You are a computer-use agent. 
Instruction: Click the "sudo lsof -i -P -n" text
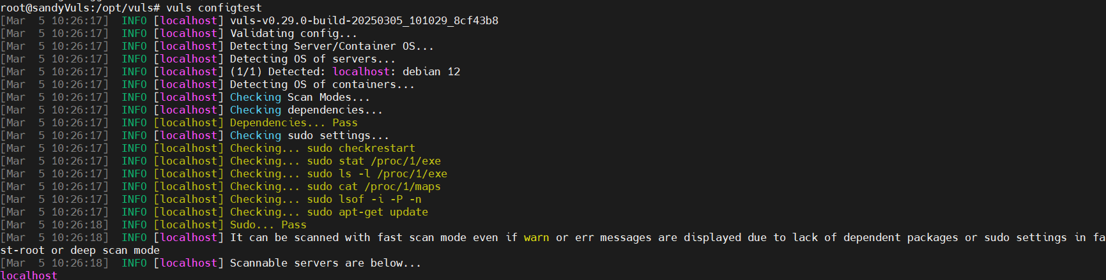point(364,199)
